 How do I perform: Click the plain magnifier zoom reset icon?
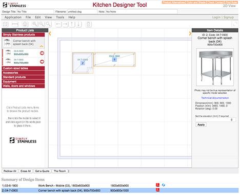(x=49, y=24)
